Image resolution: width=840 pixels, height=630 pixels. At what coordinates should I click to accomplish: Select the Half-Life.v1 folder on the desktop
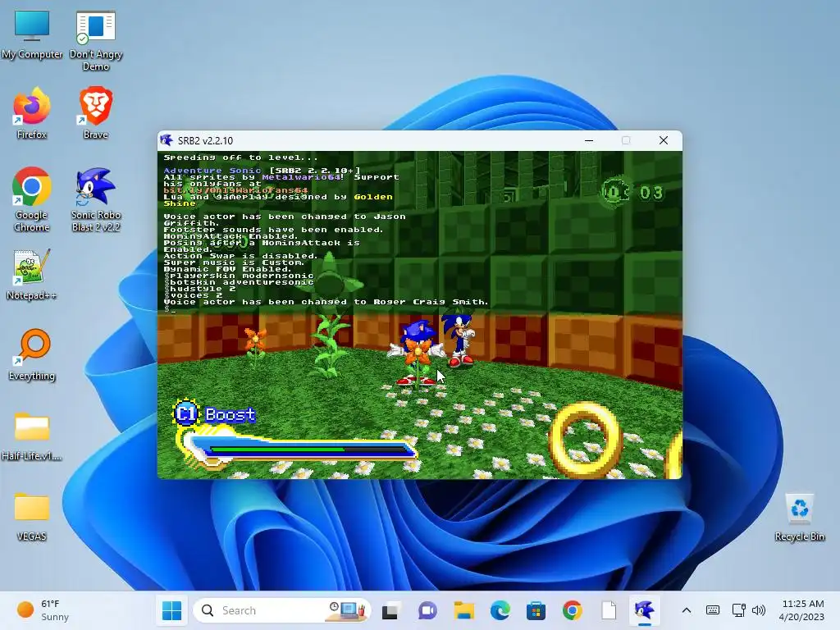(32, 435)
